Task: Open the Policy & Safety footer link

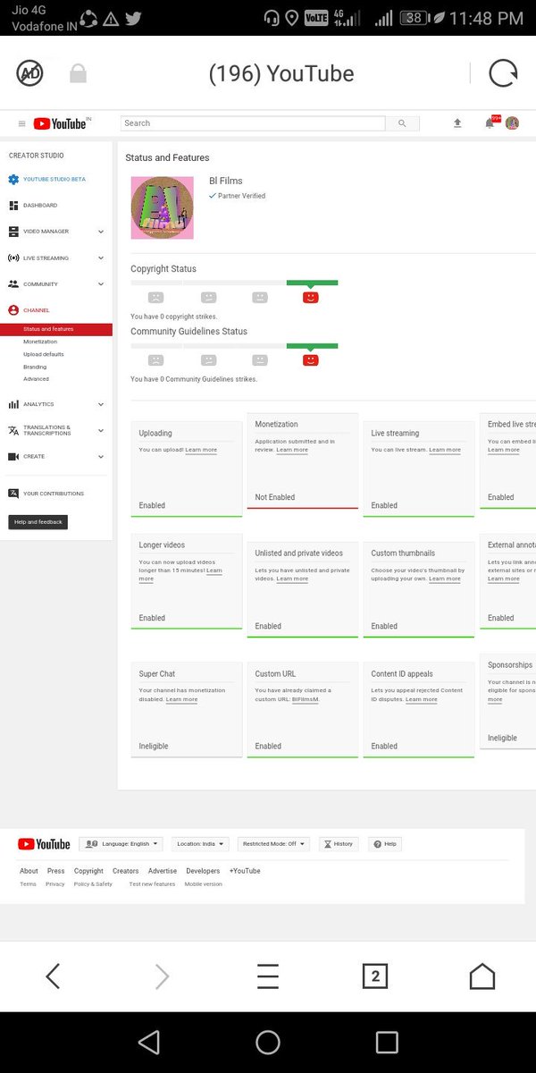Action: 93,884
